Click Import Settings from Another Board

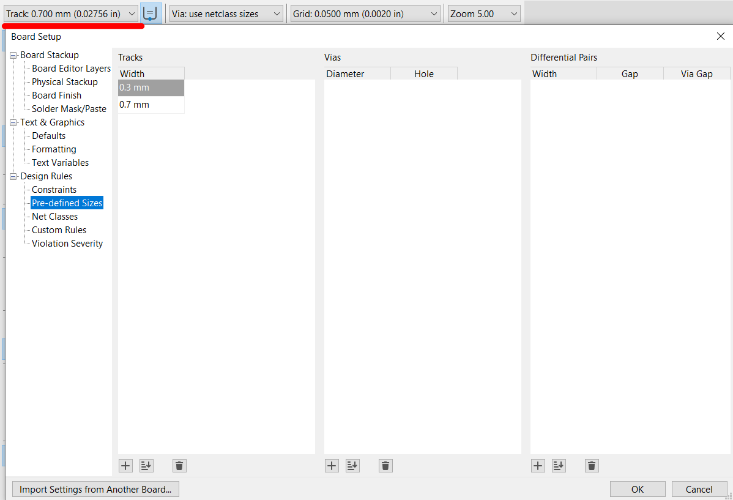[x=95, y=489]
